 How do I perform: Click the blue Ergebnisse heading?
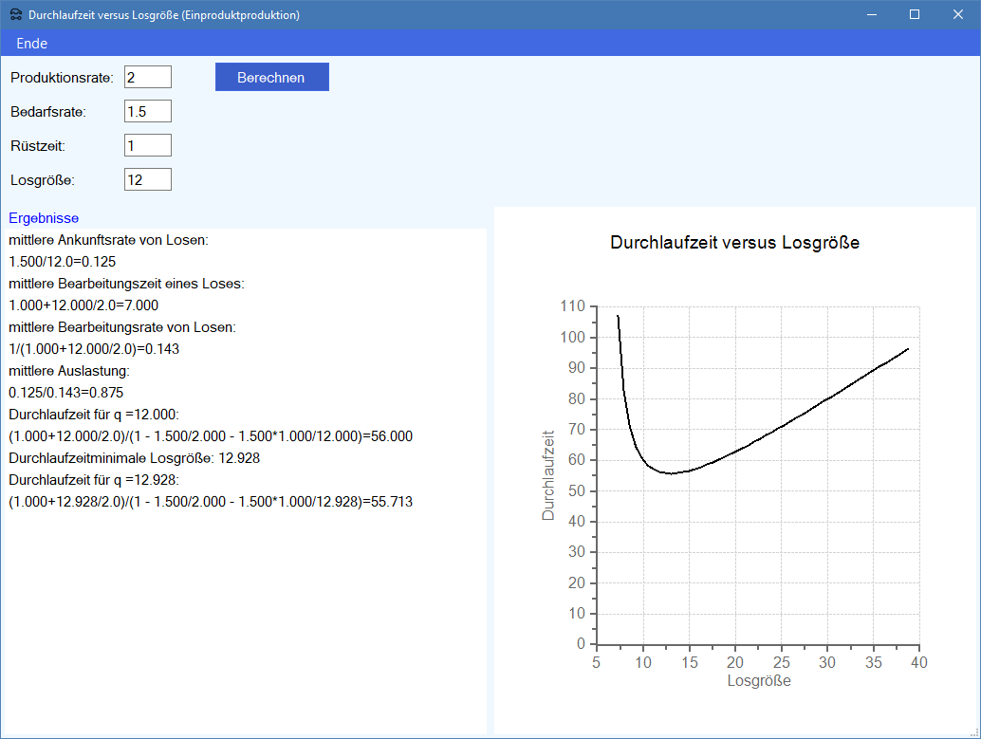pyautogui.click(x=44, y=218)
